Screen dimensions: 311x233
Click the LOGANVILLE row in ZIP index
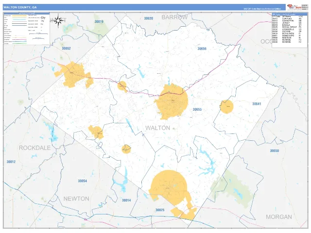(287, 29)
